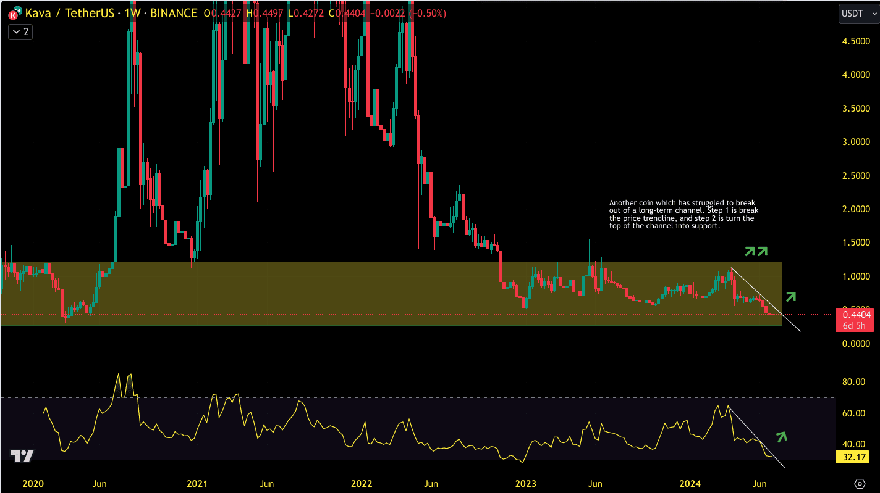Screen dimensions: 880x493
Task: Click the 2023 time axis label
Action: coord(526,484)
